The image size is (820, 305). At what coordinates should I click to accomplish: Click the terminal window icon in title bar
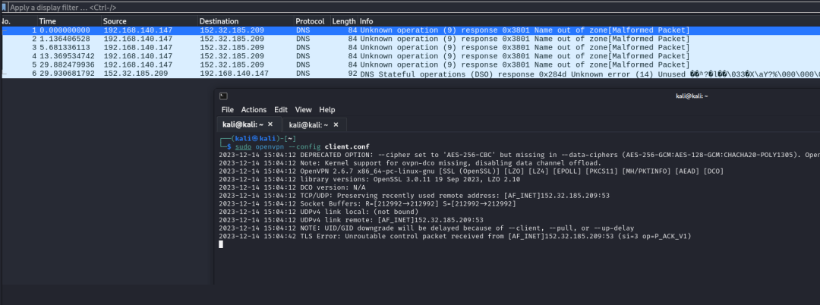(x=223, y=96)
